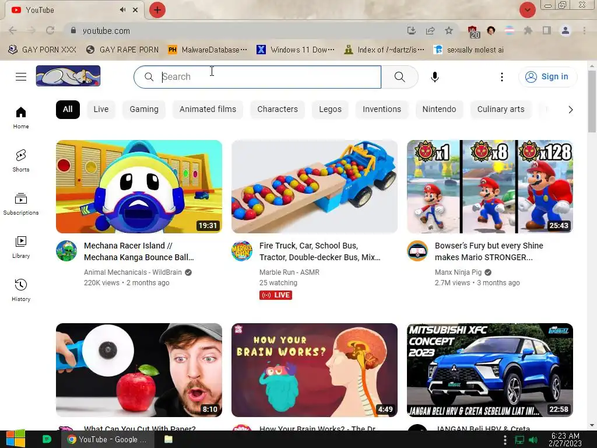The height and width of the screenshot is (448, 597).
Task: Click the install app icon in address bar
Action: click(x=411, y=30)
